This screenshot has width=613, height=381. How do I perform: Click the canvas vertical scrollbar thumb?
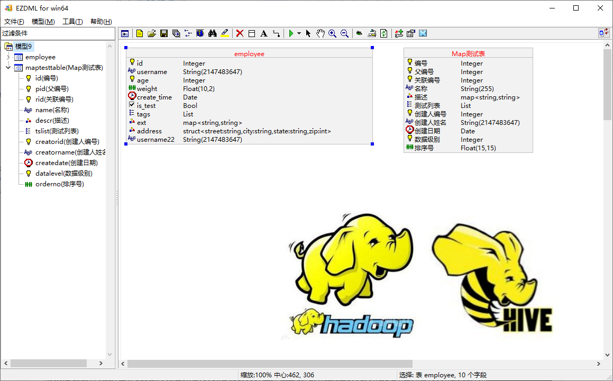607,84
